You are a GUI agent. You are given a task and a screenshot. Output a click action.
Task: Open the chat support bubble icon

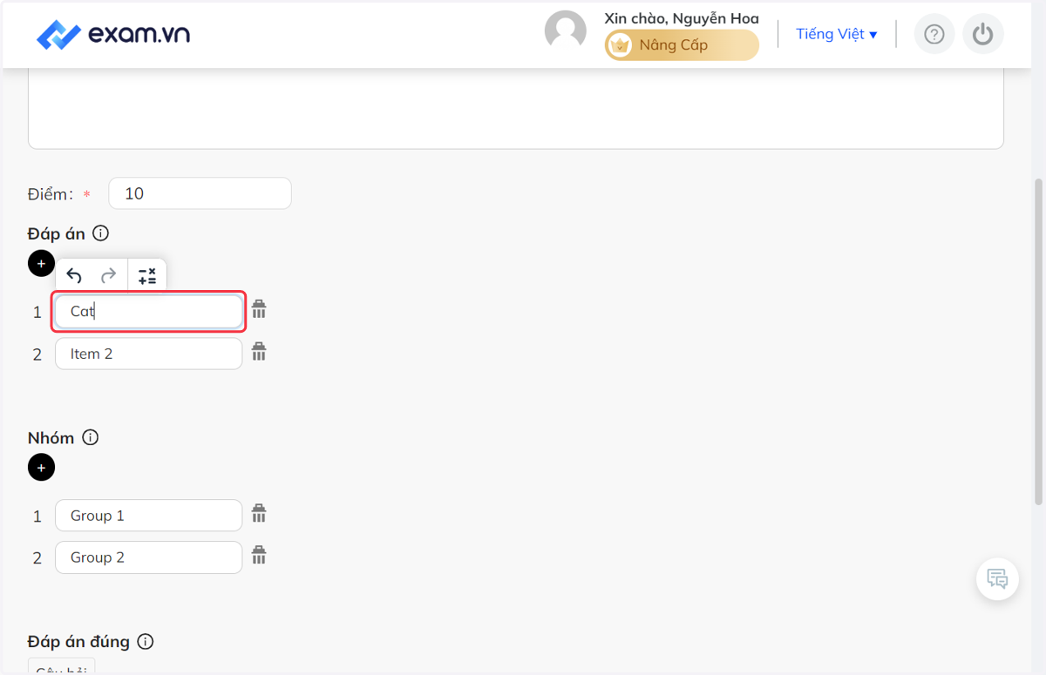pyautogui.click(x=998, y=578)
